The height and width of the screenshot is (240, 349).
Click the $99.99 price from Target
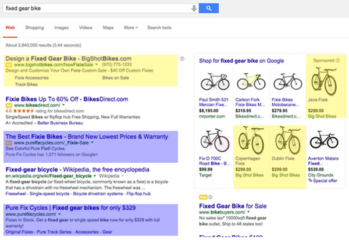(206, 169)
